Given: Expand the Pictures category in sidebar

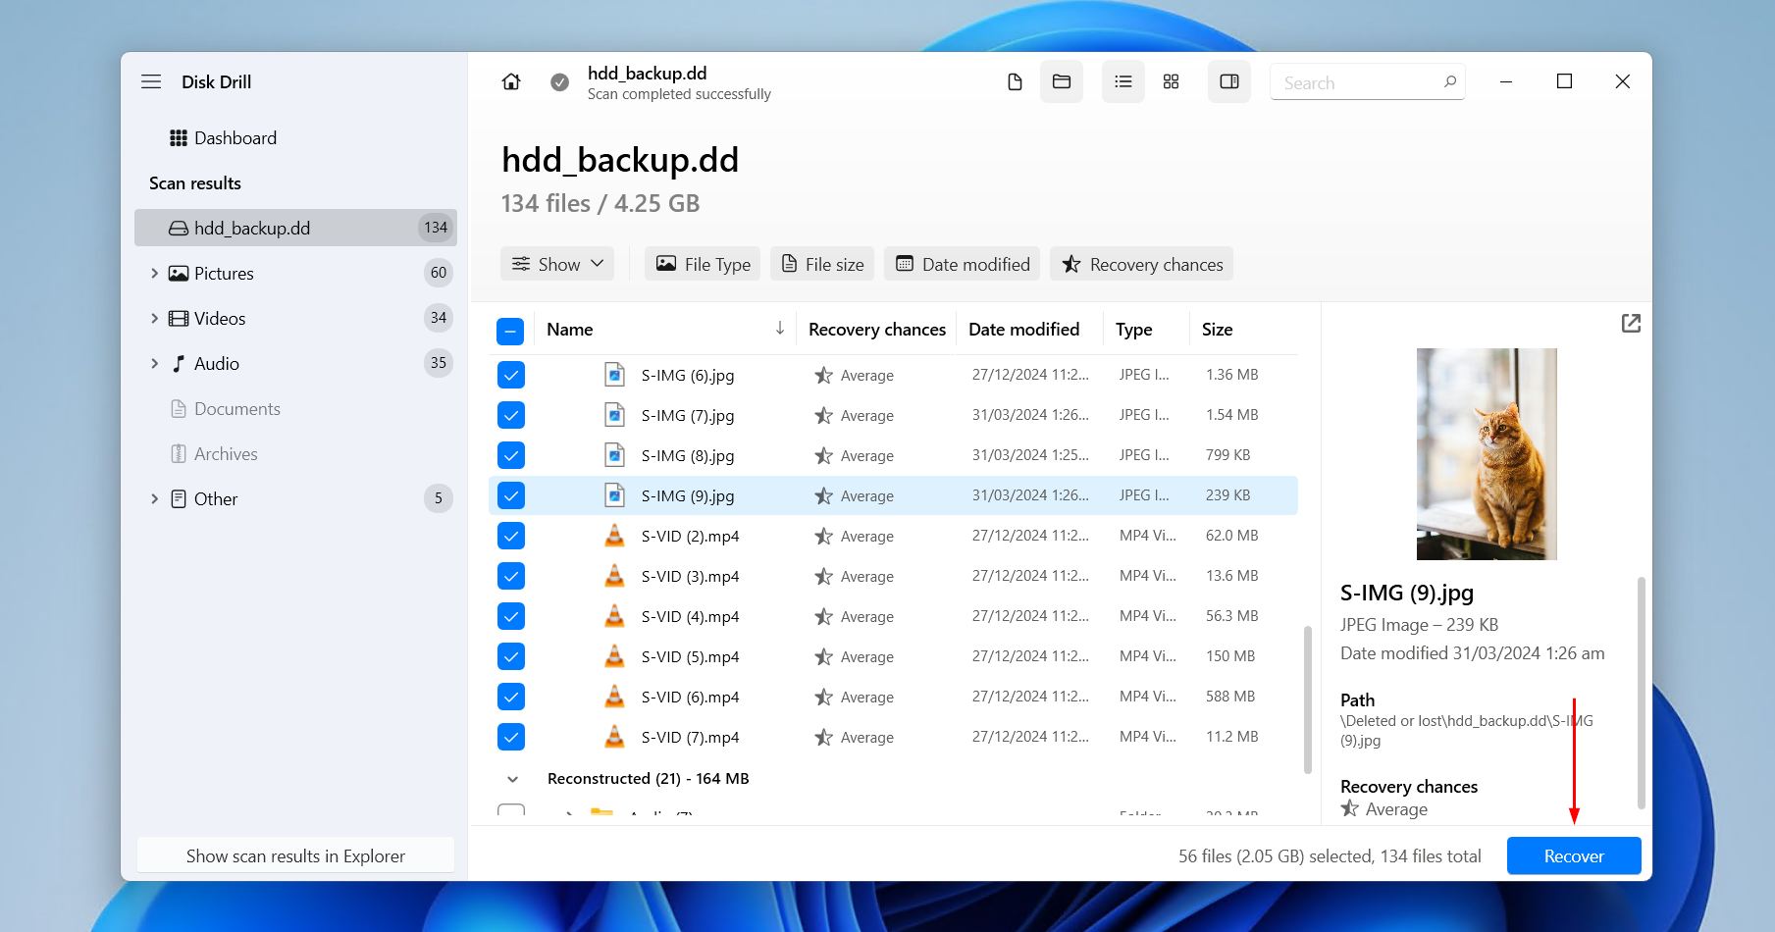Looking at the screenshot, I should point(154,273).
